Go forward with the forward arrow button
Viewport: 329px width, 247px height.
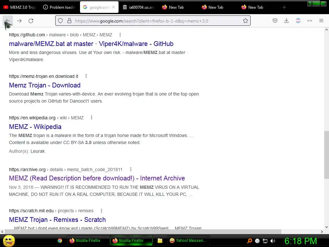(x=19, y=21)
